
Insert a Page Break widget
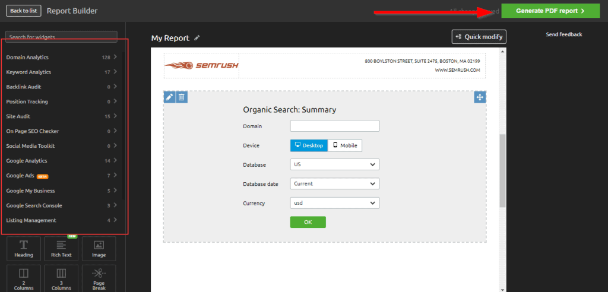(99, 278)
